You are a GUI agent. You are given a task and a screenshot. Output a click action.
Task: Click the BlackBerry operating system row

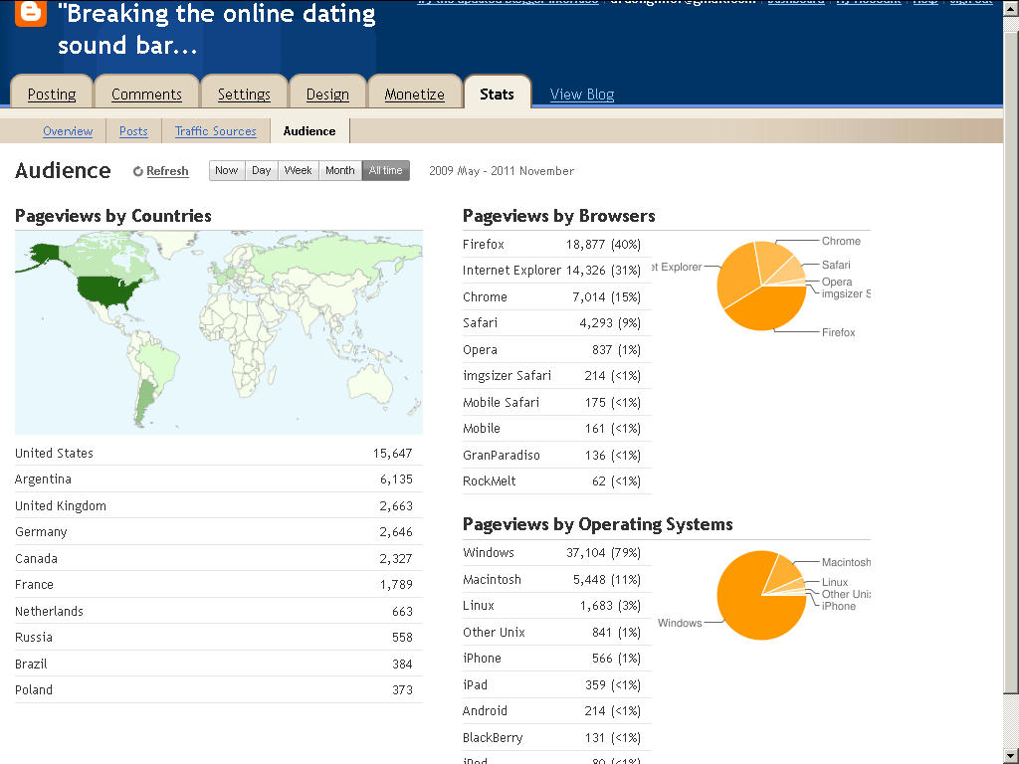(557, 737)
